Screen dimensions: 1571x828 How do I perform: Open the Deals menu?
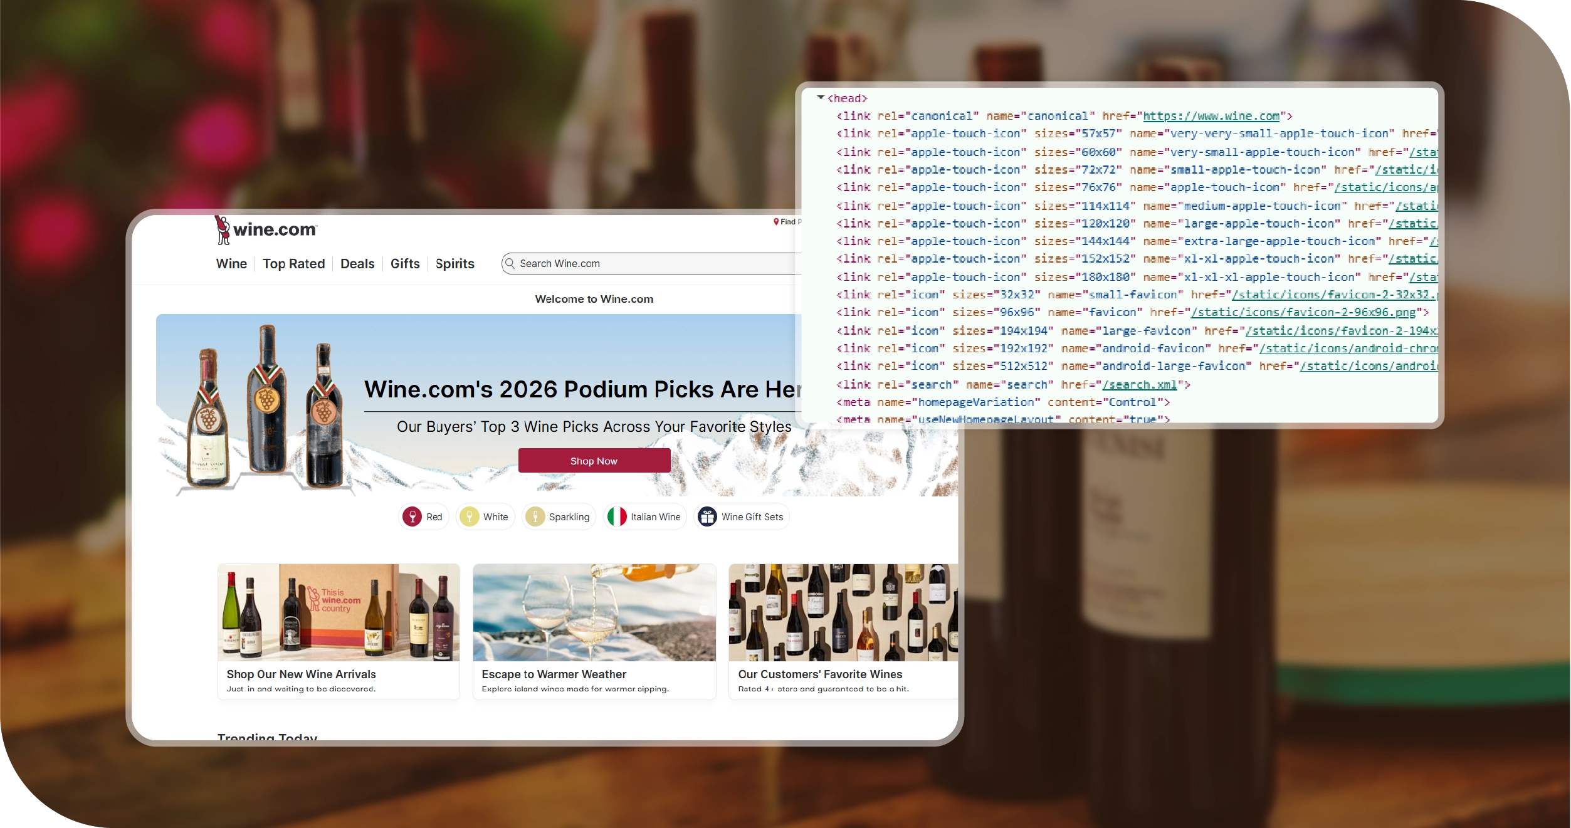point(357,264)
